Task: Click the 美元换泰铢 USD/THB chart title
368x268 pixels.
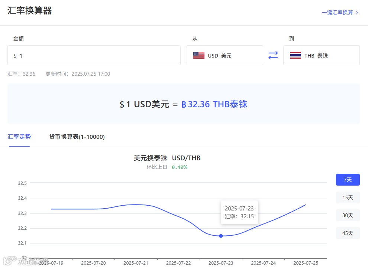Action: [x=167, y=158]
